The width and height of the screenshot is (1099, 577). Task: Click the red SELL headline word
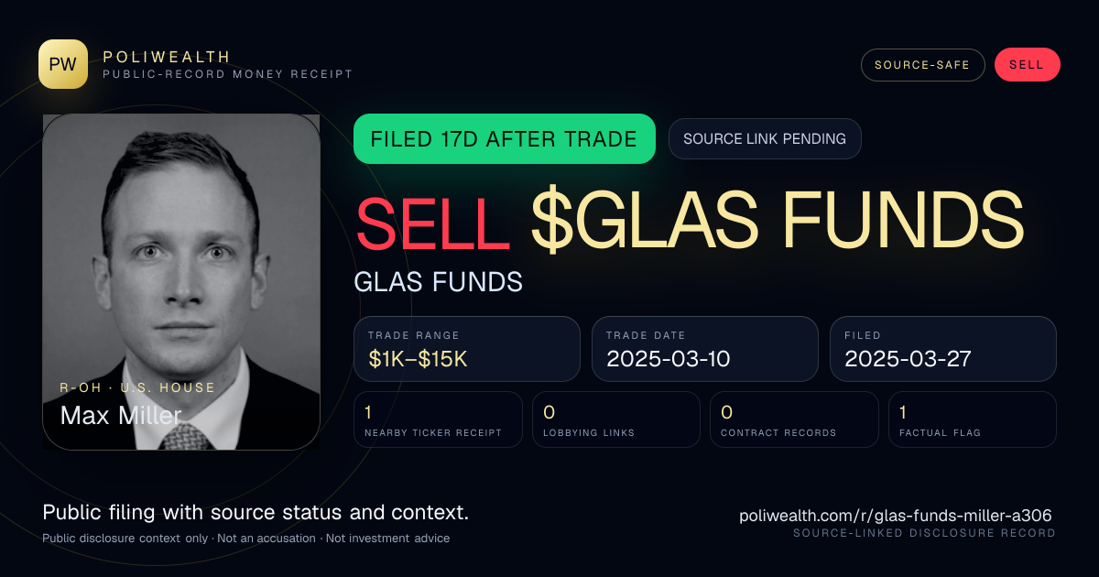[432, 221]
